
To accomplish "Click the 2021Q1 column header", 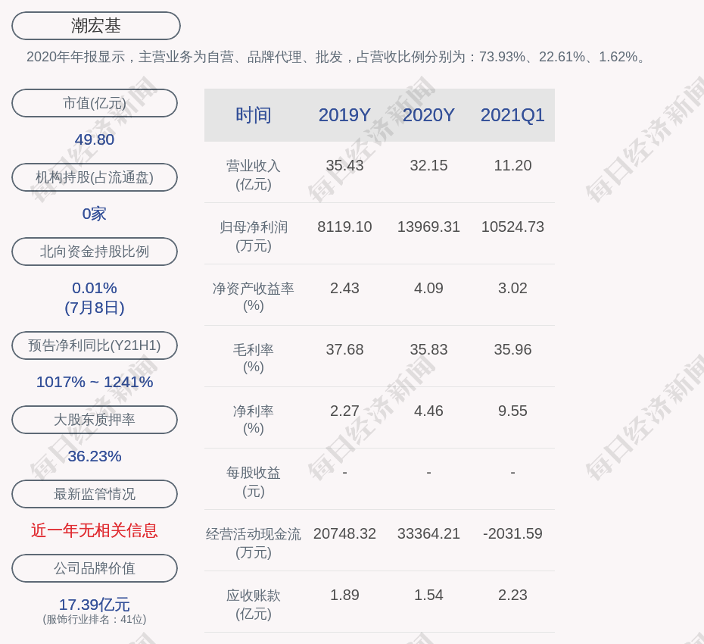I will click(512, 115).
